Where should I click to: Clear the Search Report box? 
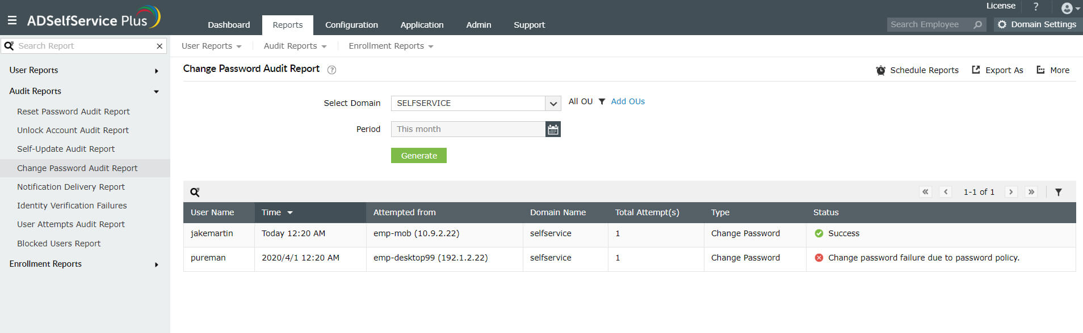pyautogui.click(x=159, y=46)
